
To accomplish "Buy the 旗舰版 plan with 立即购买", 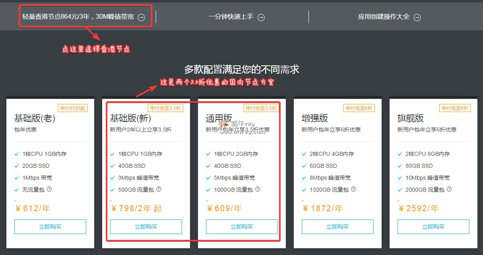I will pyautogui.click(x=434, y=227).
